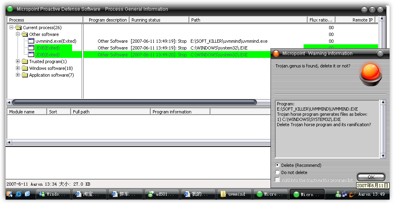Image resolution: width=394 pixels, height=204 pixels.
Task: Select the Do not delete option
Action: 277,172
